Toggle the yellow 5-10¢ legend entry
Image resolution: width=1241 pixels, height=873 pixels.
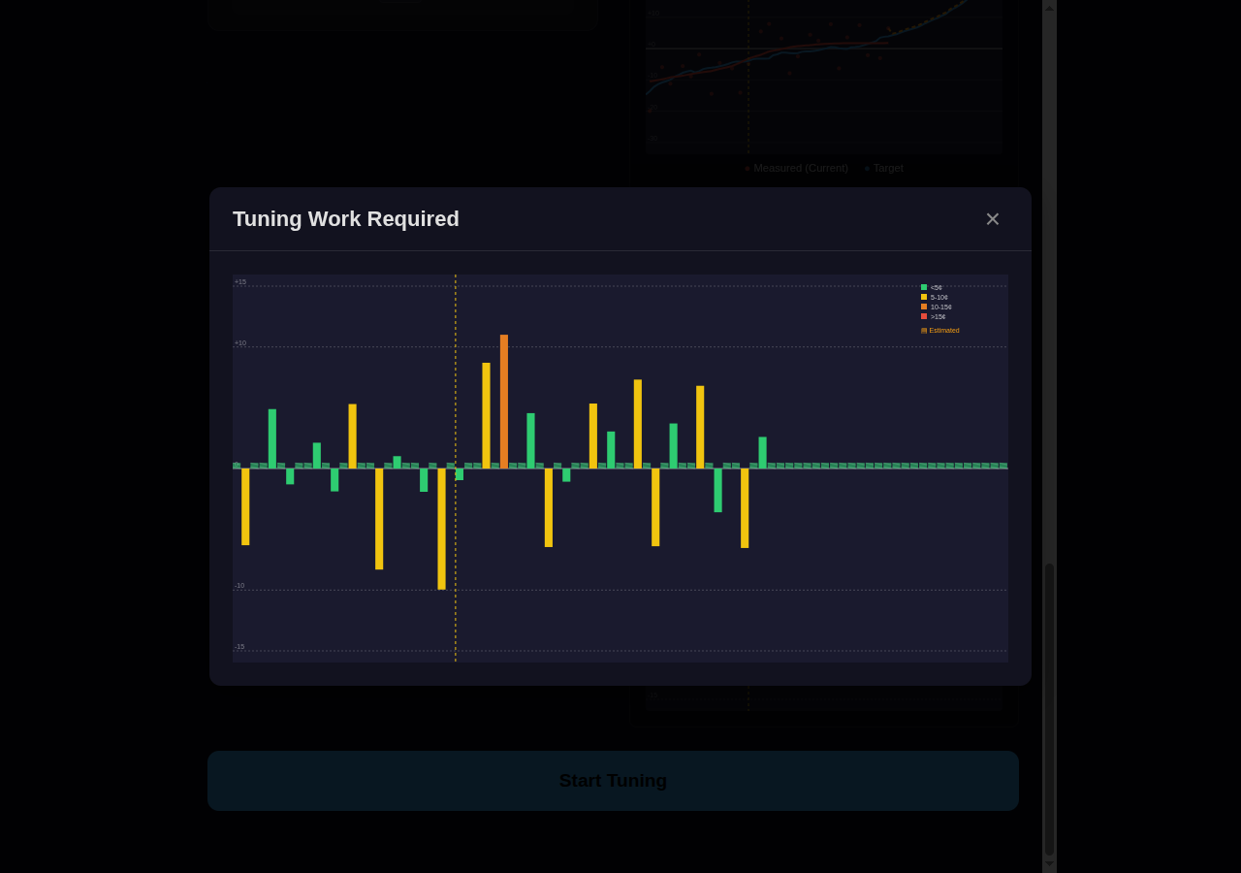point(938,297)
